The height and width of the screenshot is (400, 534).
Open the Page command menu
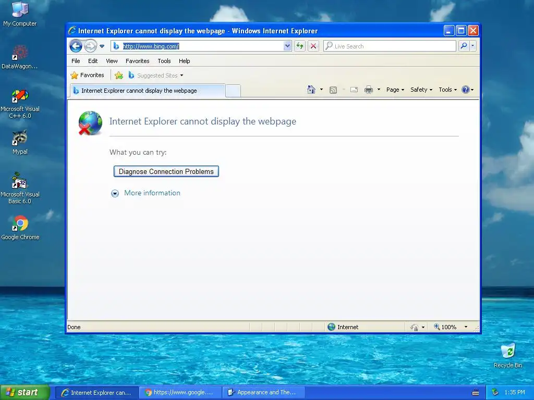[395, 90]
